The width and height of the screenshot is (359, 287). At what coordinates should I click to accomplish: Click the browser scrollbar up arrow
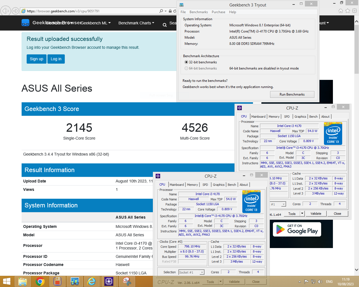[356, 22]
